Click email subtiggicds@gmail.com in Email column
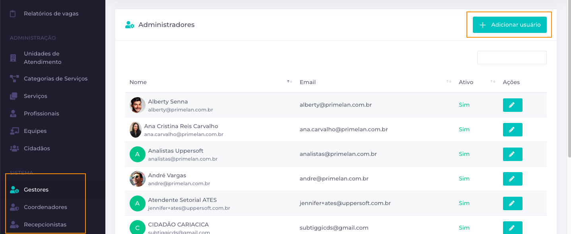 [334, 228]
